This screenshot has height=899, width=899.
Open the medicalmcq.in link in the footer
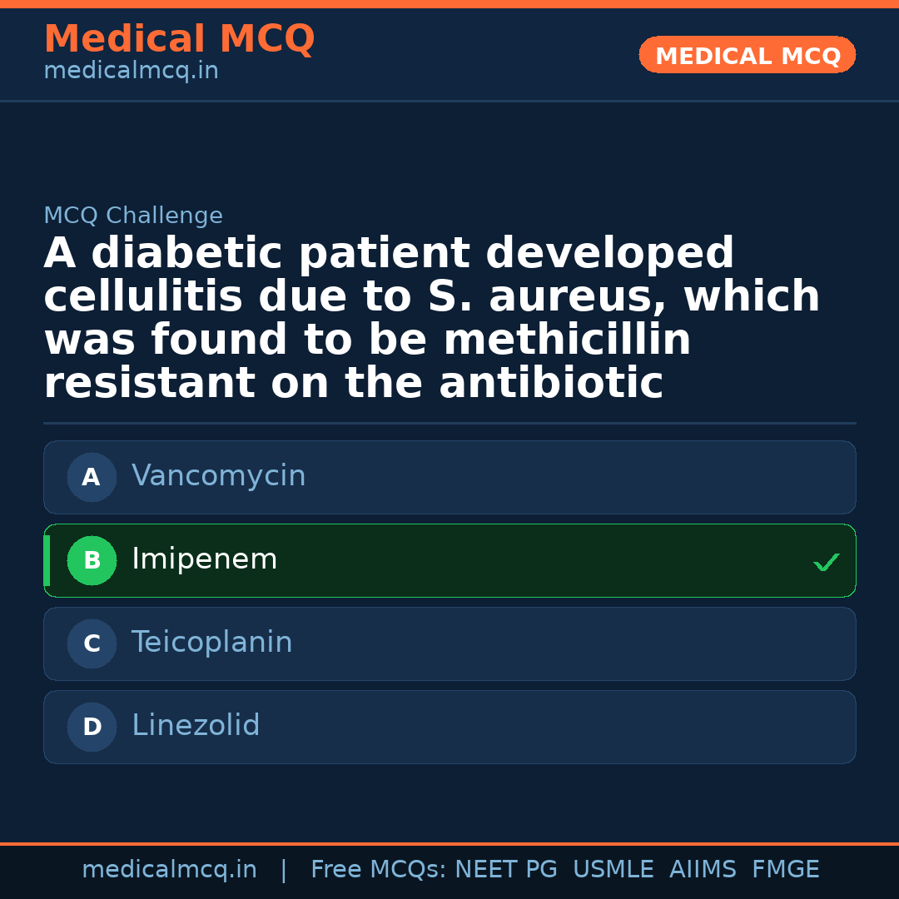(169, 870)
